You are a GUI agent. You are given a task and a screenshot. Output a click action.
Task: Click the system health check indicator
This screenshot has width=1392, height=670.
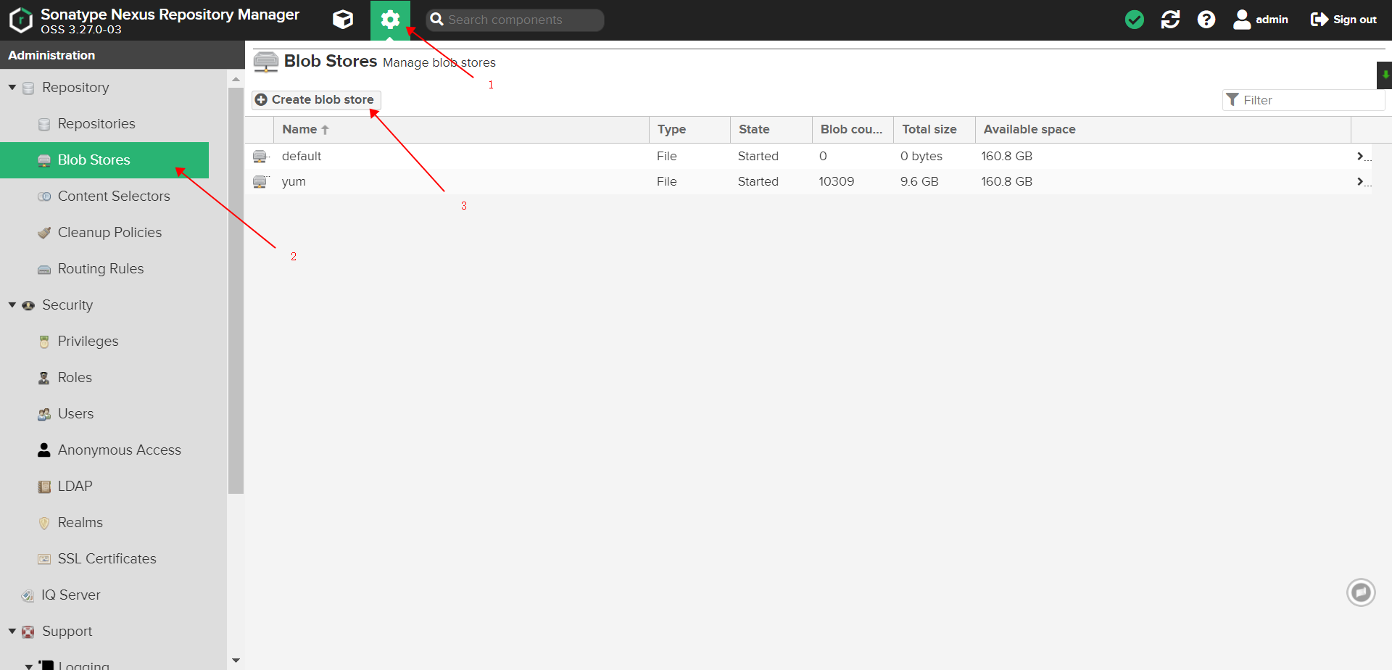click(x=1135, y=20)
